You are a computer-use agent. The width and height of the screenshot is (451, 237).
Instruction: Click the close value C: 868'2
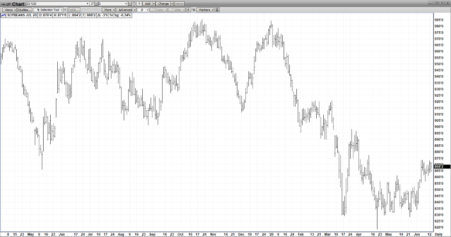[x=89, y=15]
